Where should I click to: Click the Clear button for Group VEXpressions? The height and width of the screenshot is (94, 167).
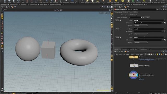point(147,17)
